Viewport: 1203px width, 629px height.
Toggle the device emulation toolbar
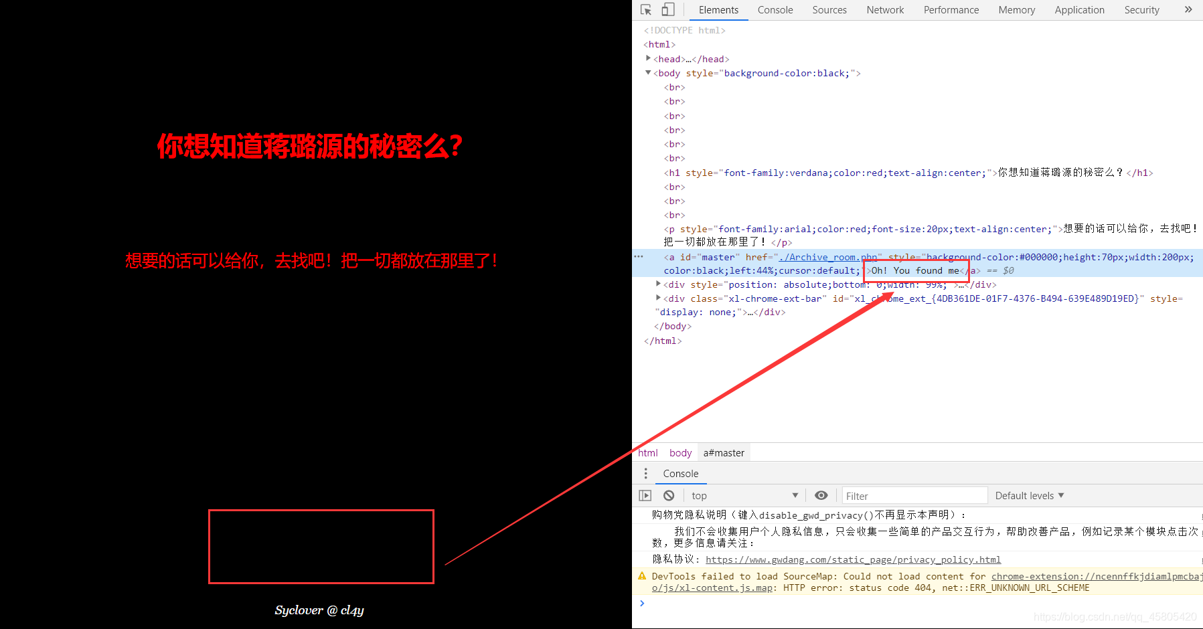667,9
